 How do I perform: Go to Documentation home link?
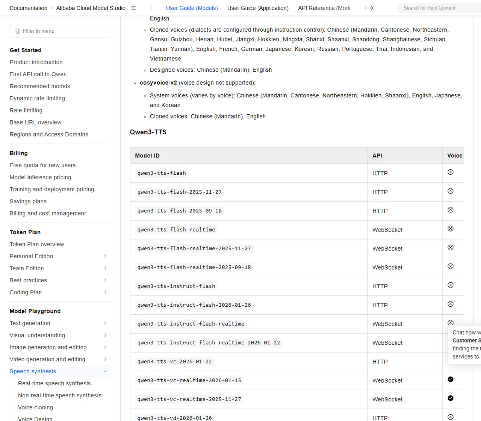pos(29,8)
